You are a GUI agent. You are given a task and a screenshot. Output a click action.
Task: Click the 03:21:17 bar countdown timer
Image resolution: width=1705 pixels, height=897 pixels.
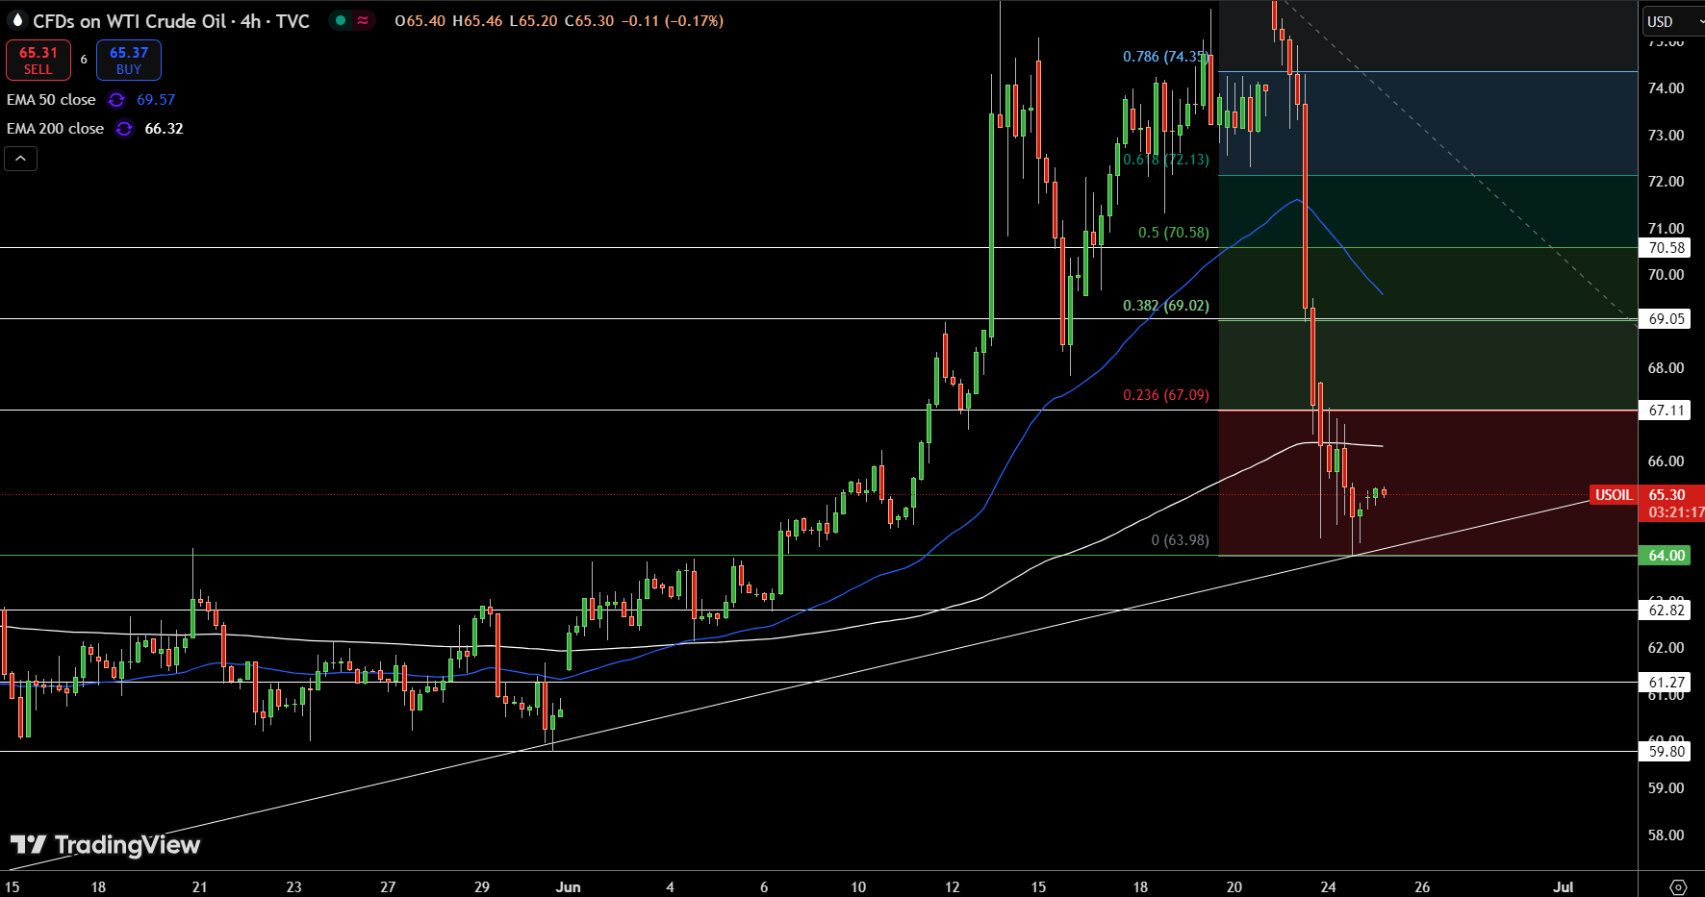1676,512
